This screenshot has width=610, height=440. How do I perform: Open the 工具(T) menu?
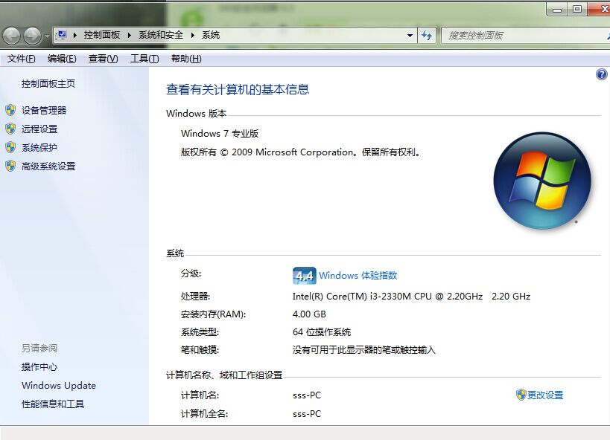pyautogui.click(x=144, y=59)
